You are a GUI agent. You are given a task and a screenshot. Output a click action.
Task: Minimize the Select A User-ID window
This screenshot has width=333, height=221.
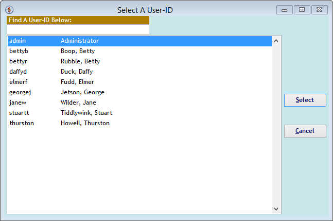[285, 10]
